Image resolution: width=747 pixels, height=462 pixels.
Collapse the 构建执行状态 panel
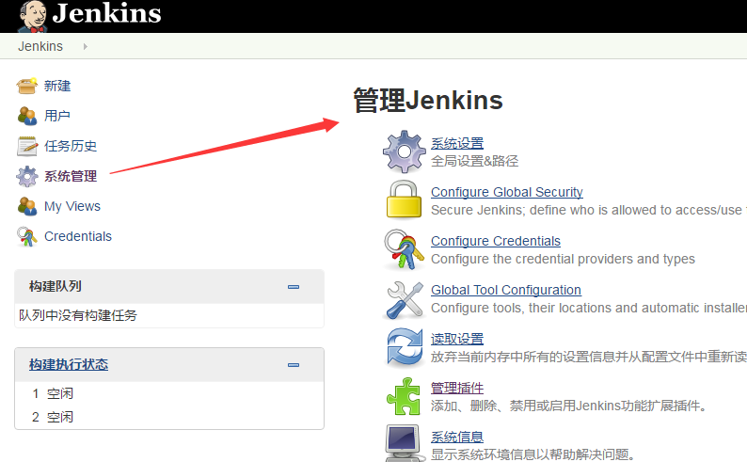(x=294, y=365)
